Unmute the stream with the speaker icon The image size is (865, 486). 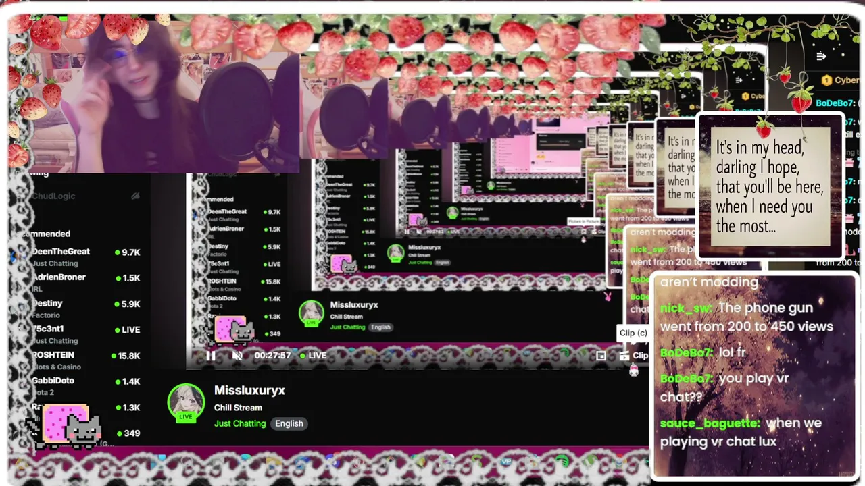(237, 356)
